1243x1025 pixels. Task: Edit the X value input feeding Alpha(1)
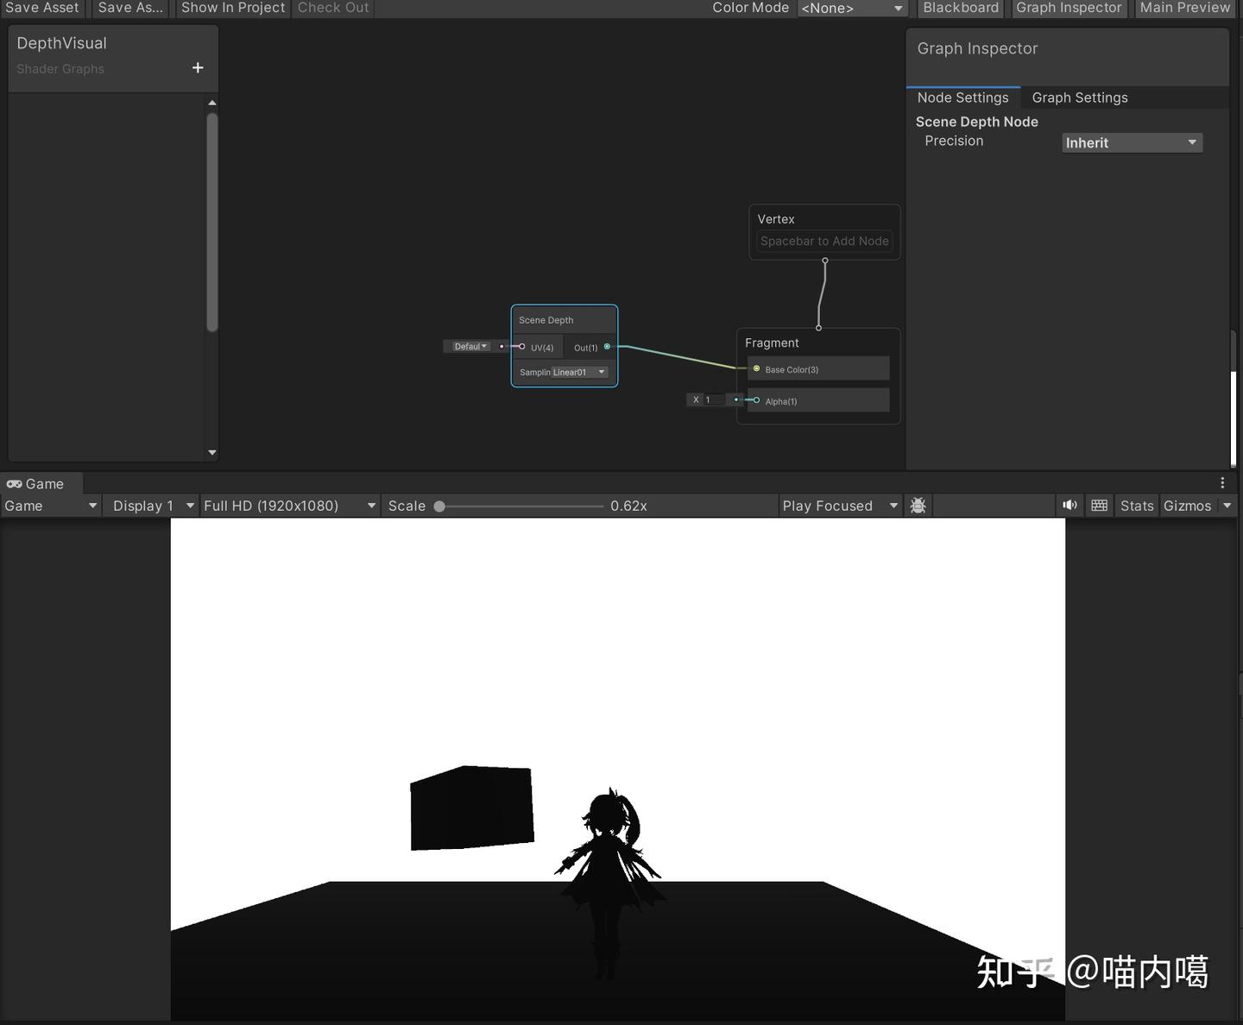pyautogui.click(x=713, y=399)
